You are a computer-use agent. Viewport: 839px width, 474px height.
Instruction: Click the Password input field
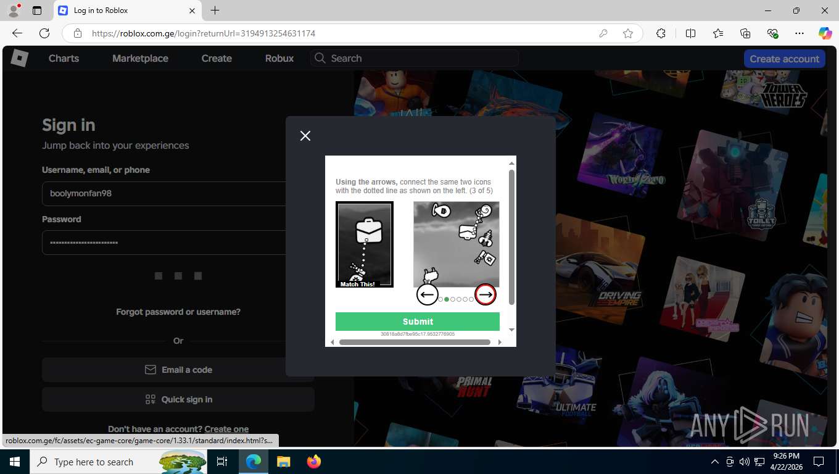pyautogui.click(x=165, y=243)
